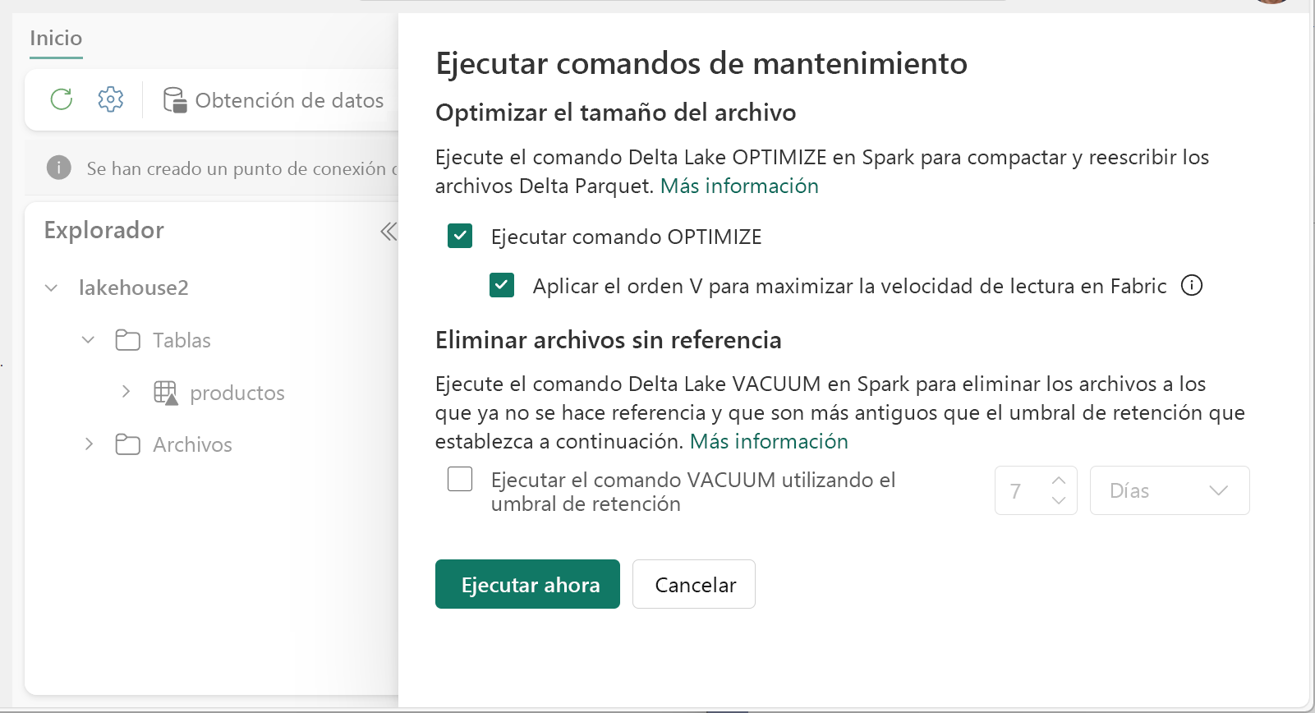Expand the Archivos folder chevron
The image size is (1315, 713).
[89, 444]
